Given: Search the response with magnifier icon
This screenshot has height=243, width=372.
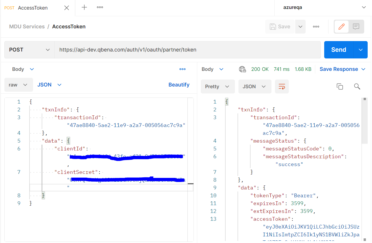Looking at the screenshot, I should [357, 86].
